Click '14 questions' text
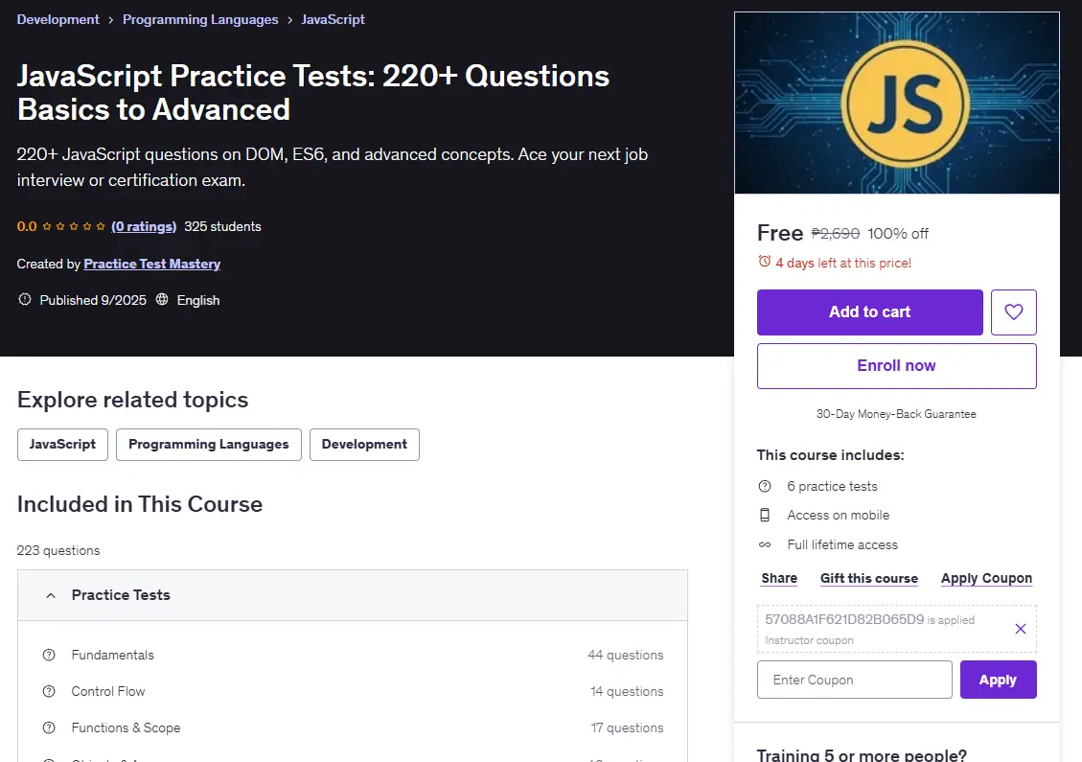The image size is (1082, 762). 627,692
